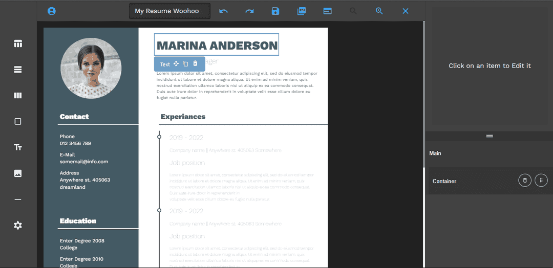Viewport: 553px width, 268px height.
Task: Duplicate the selected Text element
Action: (x=185, y=64)
